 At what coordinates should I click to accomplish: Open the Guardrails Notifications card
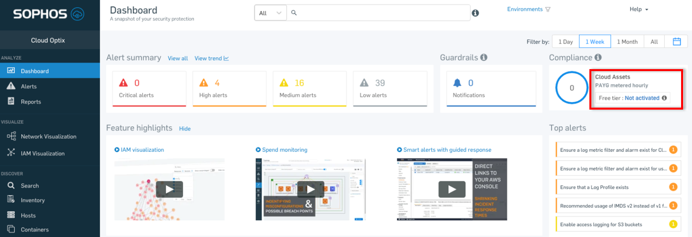point(491,89)
